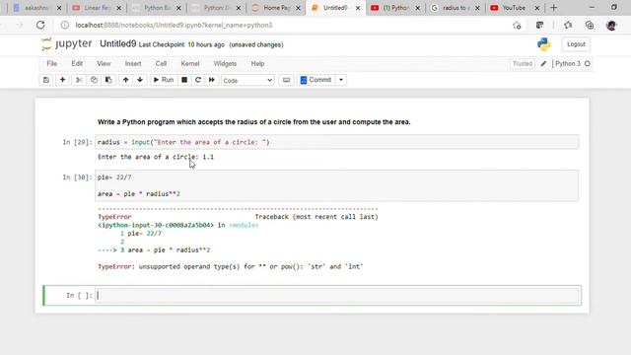This screenshot has height=355, width=631.
Task: Click the browser address bar URL
Action: (x=174, y=25)
